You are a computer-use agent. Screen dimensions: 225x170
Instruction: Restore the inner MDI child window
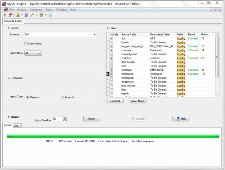215,10
